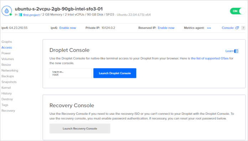Go to the Snapshots section
The height and width of the screenshot is (141, 248).
[9, 82]
